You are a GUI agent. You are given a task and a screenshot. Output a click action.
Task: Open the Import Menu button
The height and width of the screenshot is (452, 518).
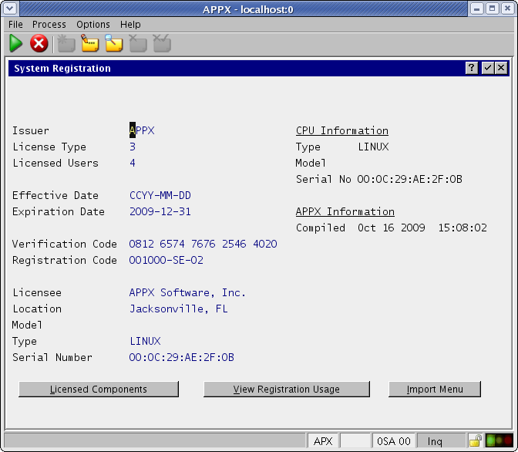pos(435,390)
